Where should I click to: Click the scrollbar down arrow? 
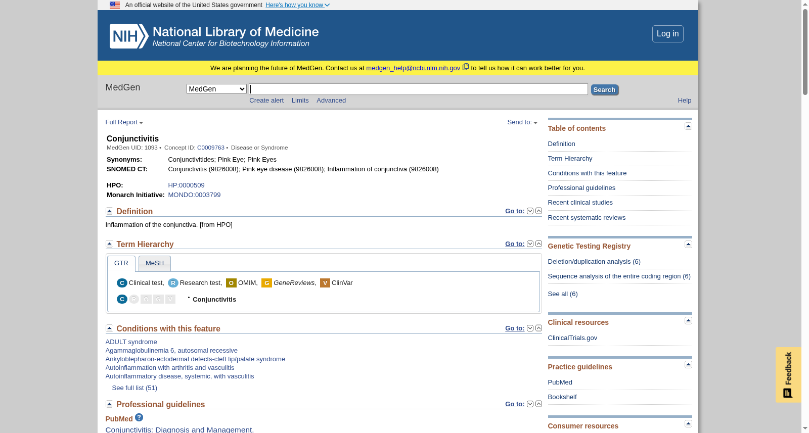805,429
